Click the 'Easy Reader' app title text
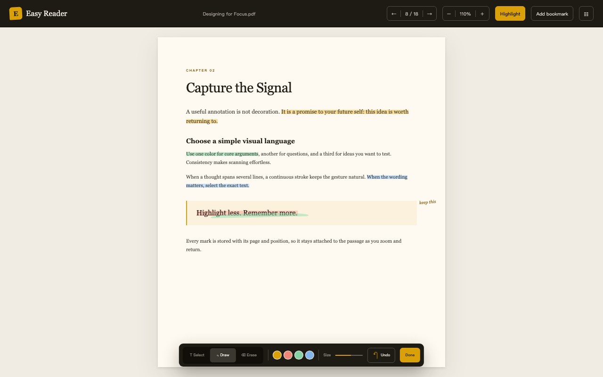Image resolution: width=603 pixels, height=377 pixels. tap(47, 14)
